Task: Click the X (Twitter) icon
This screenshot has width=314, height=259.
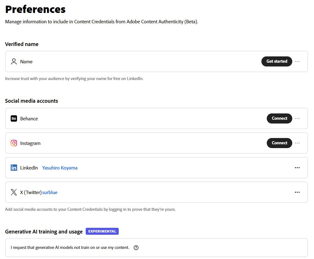Action: pos(14,192)
